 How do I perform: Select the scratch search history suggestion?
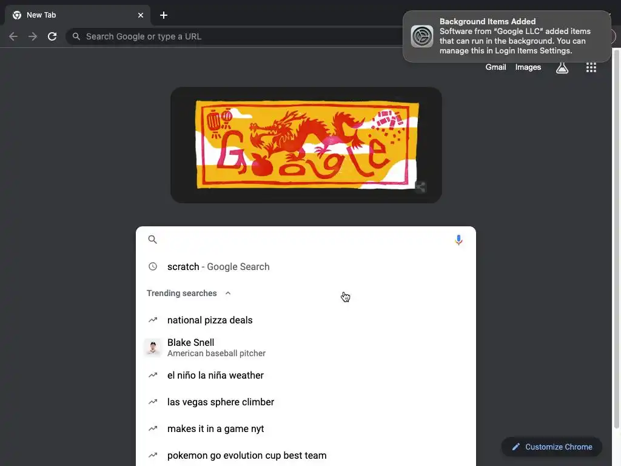(306, 267)
